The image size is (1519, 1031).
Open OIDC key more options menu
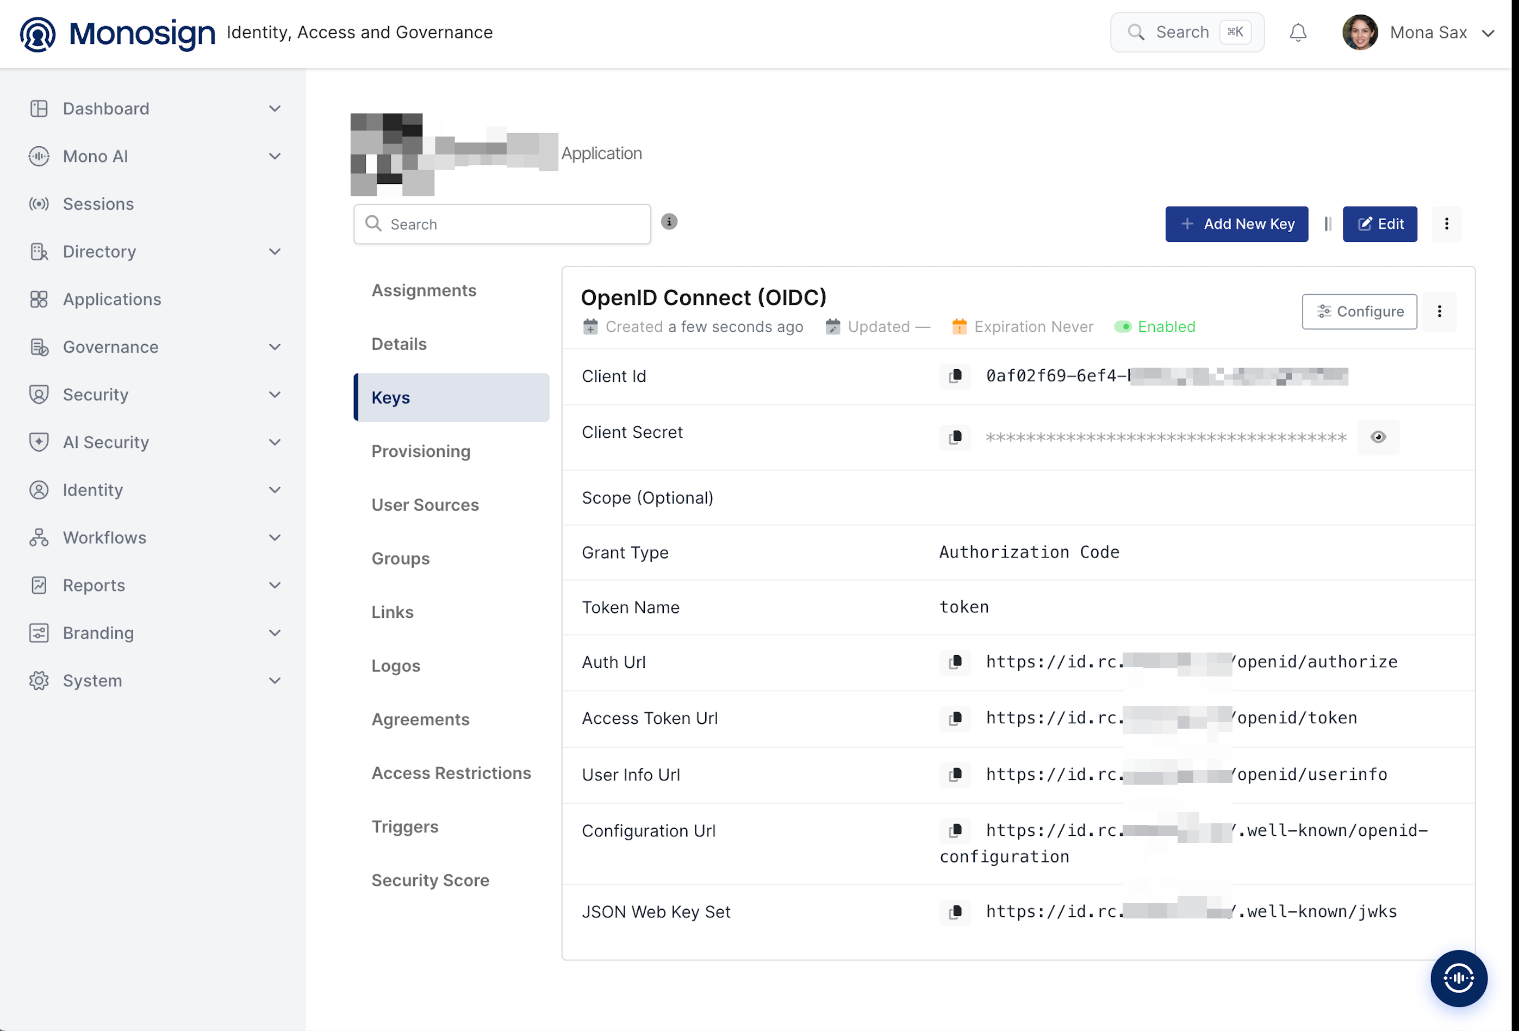pyautogui.click(x=1439, y=312)
